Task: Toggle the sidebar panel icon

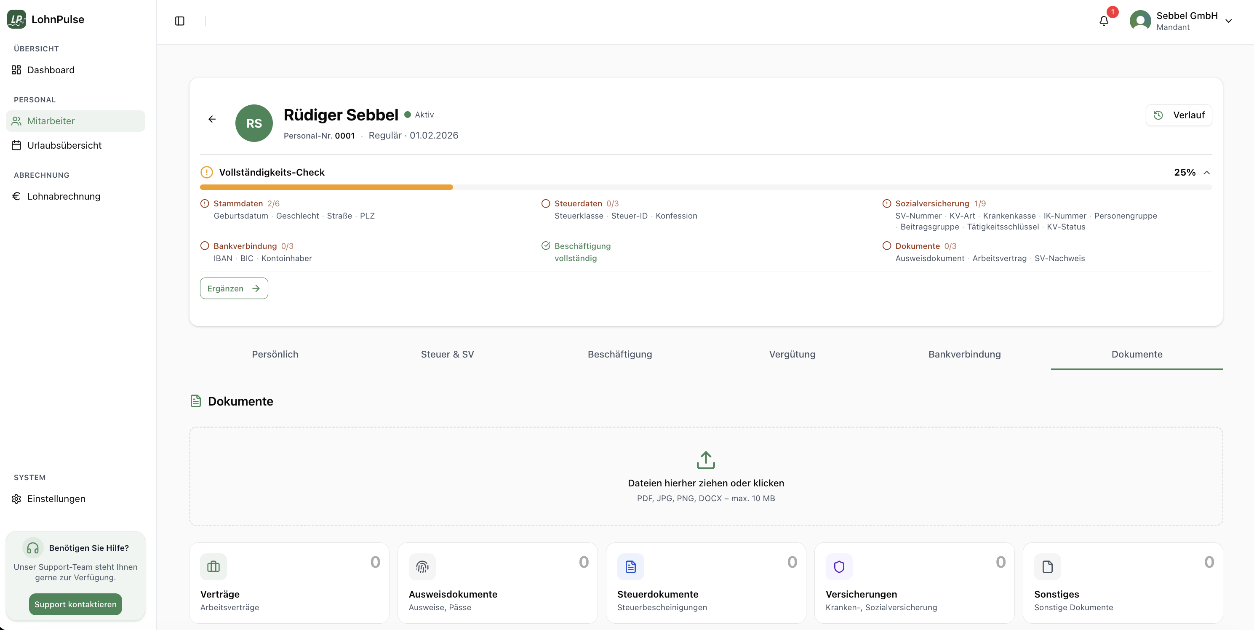Action: click(x=180, y=21)
